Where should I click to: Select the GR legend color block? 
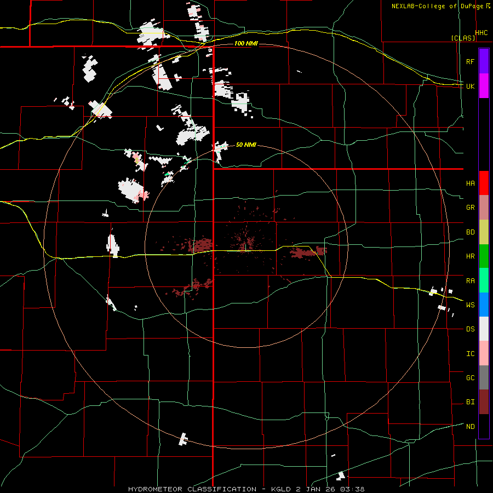point(484,208)
